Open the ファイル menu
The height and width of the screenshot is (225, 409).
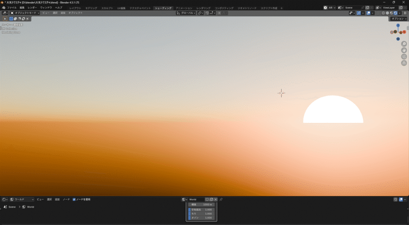coord(12,8)
